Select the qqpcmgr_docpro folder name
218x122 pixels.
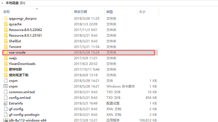click(x=23, y=19)
